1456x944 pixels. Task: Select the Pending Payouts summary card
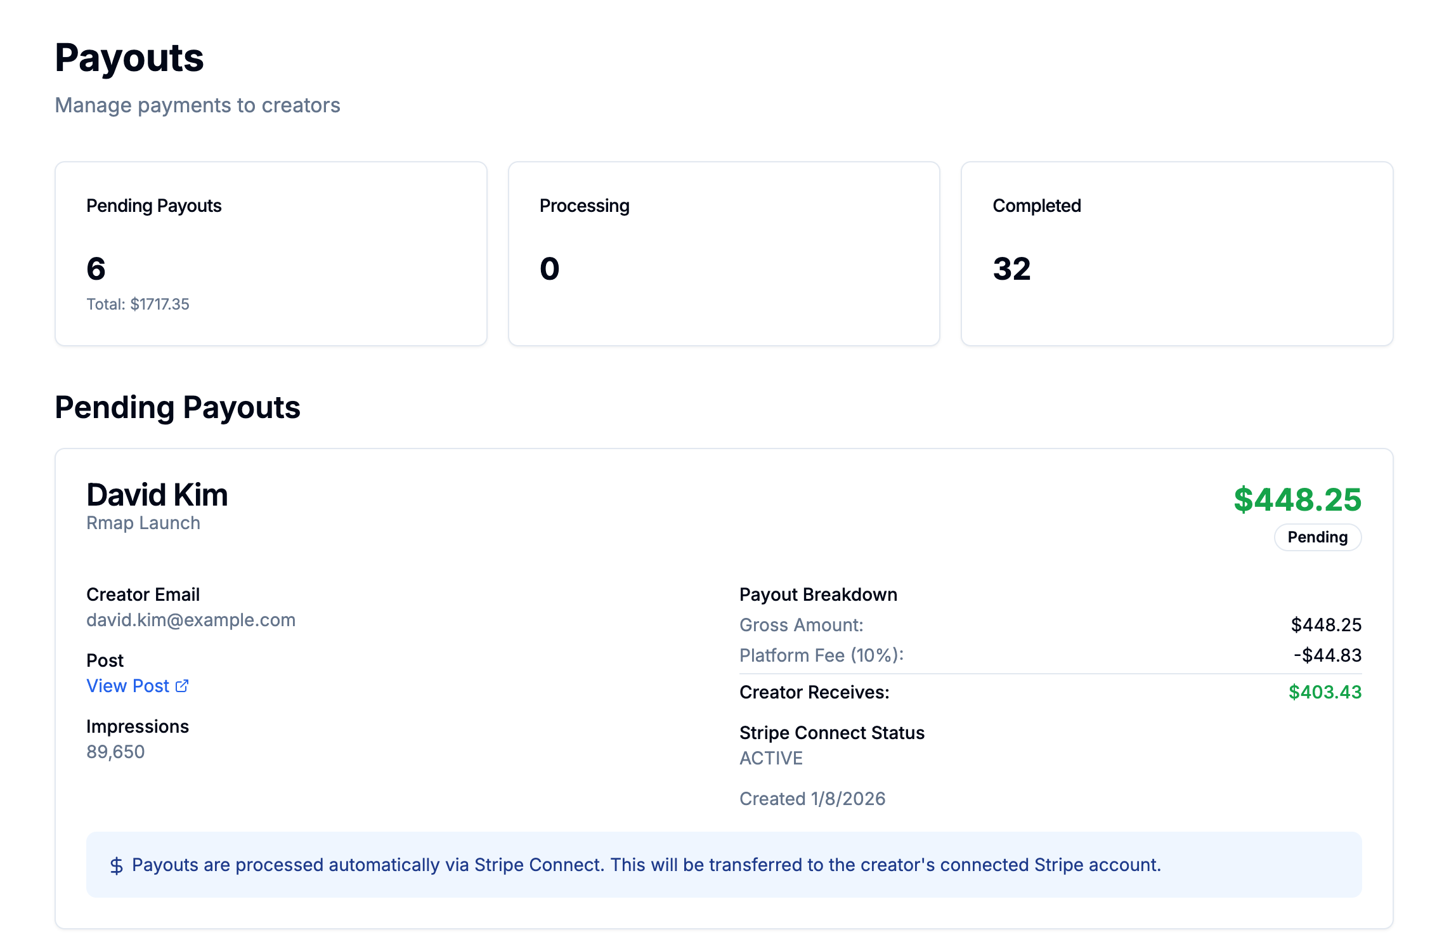(271, 254)
